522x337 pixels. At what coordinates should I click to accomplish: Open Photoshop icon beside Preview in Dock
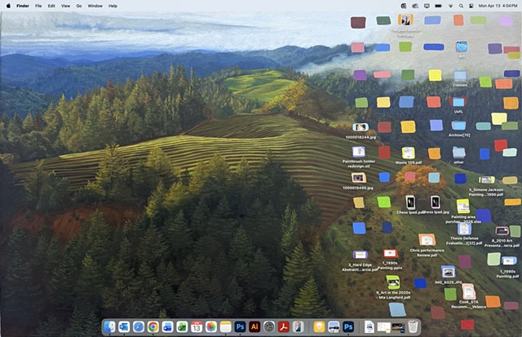tap(348, 327)
